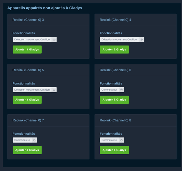This screenshot has width=182, height=171.
Task: Add Reolink (Channel 0) 7 to Gladys
Action: tap(27, 150)
